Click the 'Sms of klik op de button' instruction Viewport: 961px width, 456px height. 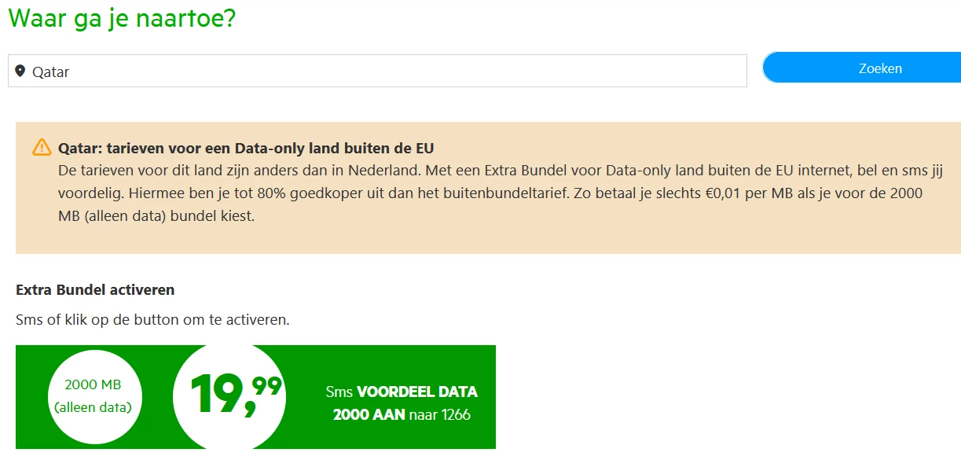152,321
